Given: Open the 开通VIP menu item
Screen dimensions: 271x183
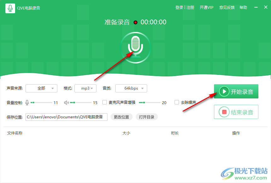Looking at the screenshot, I should [x=206, y=7].
